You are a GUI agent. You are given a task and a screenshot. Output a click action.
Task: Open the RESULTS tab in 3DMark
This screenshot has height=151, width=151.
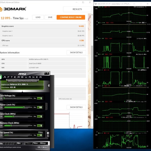(x=77, y=9)
